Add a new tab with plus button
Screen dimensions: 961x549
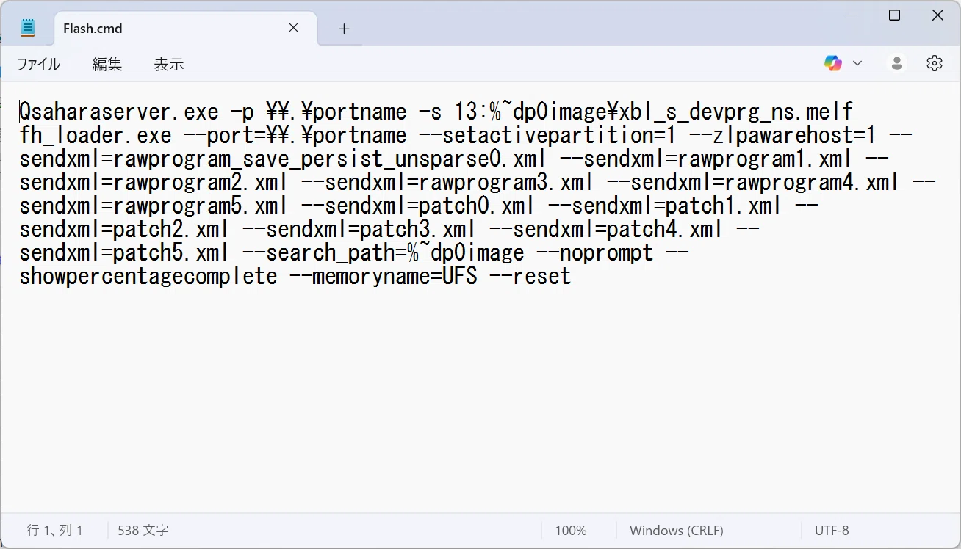(x=344, y=29)
